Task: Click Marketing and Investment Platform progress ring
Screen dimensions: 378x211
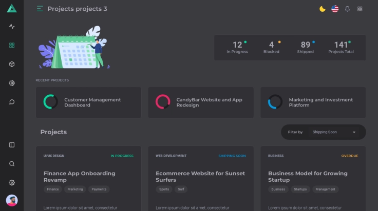Action: 275,102
